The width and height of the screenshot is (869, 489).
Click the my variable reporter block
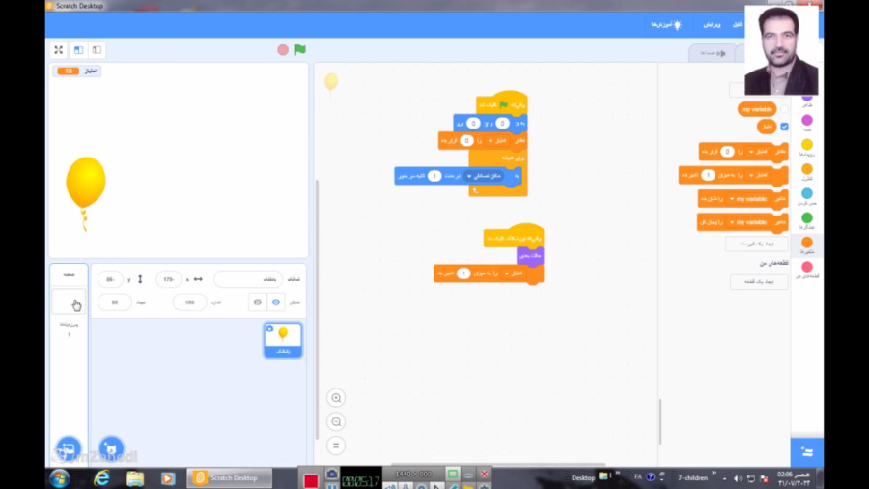(757, 109)
